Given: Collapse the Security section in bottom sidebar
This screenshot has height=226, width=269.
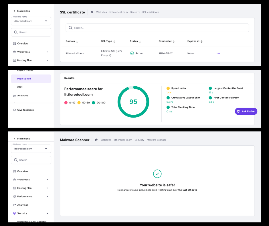Looking at the screenshot, I should click(x=48, y=213).
